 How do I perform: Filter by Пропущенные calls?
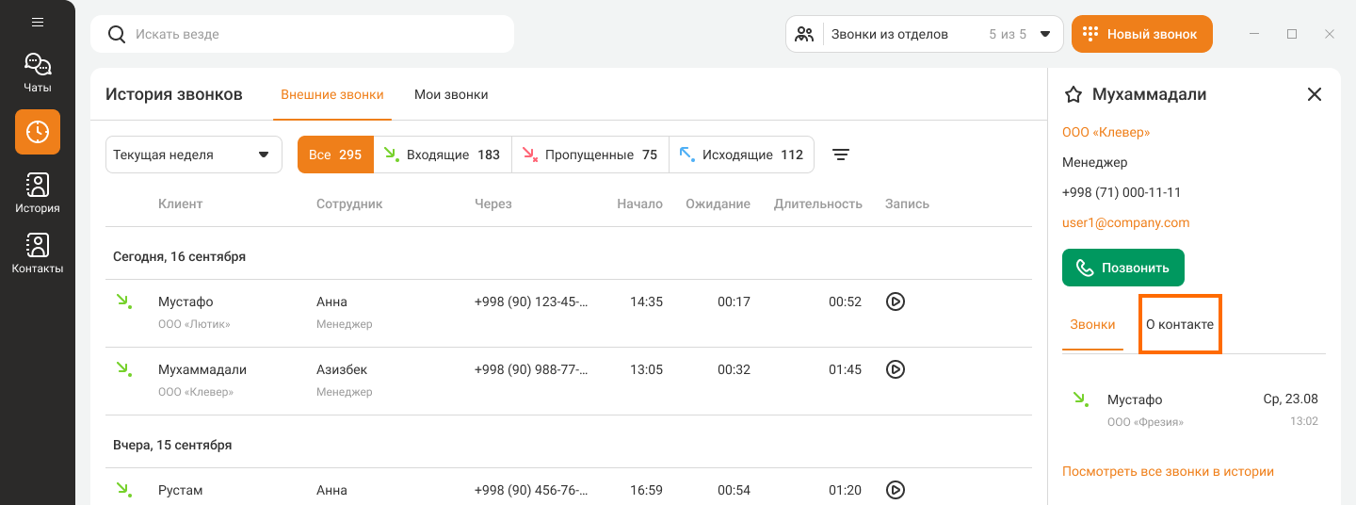point(589,155)
